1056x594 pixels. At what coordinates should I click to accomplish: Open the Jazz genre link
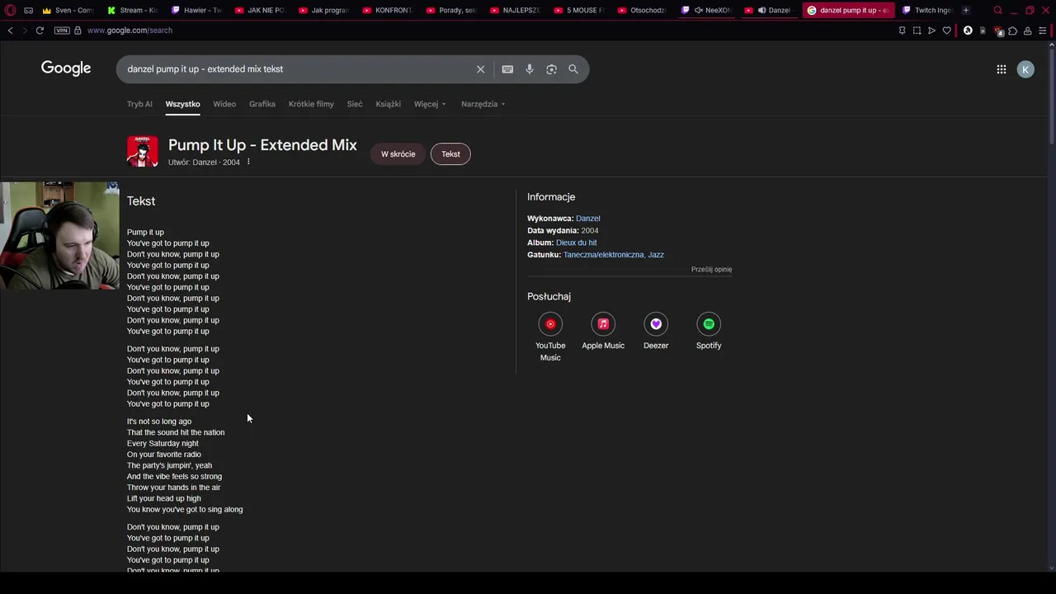[656, 255]
